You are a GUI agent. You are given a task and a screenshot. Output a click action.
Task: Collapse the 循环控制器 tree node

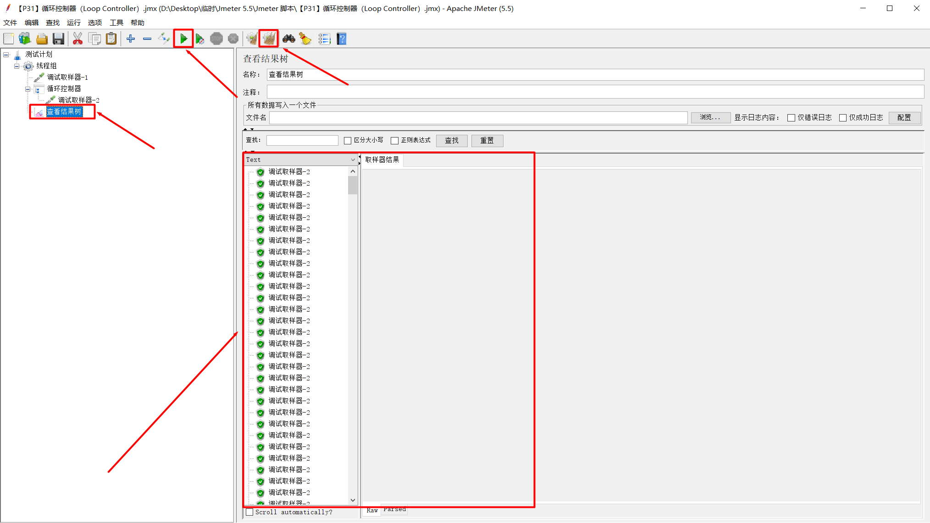(x=28, y=88)
